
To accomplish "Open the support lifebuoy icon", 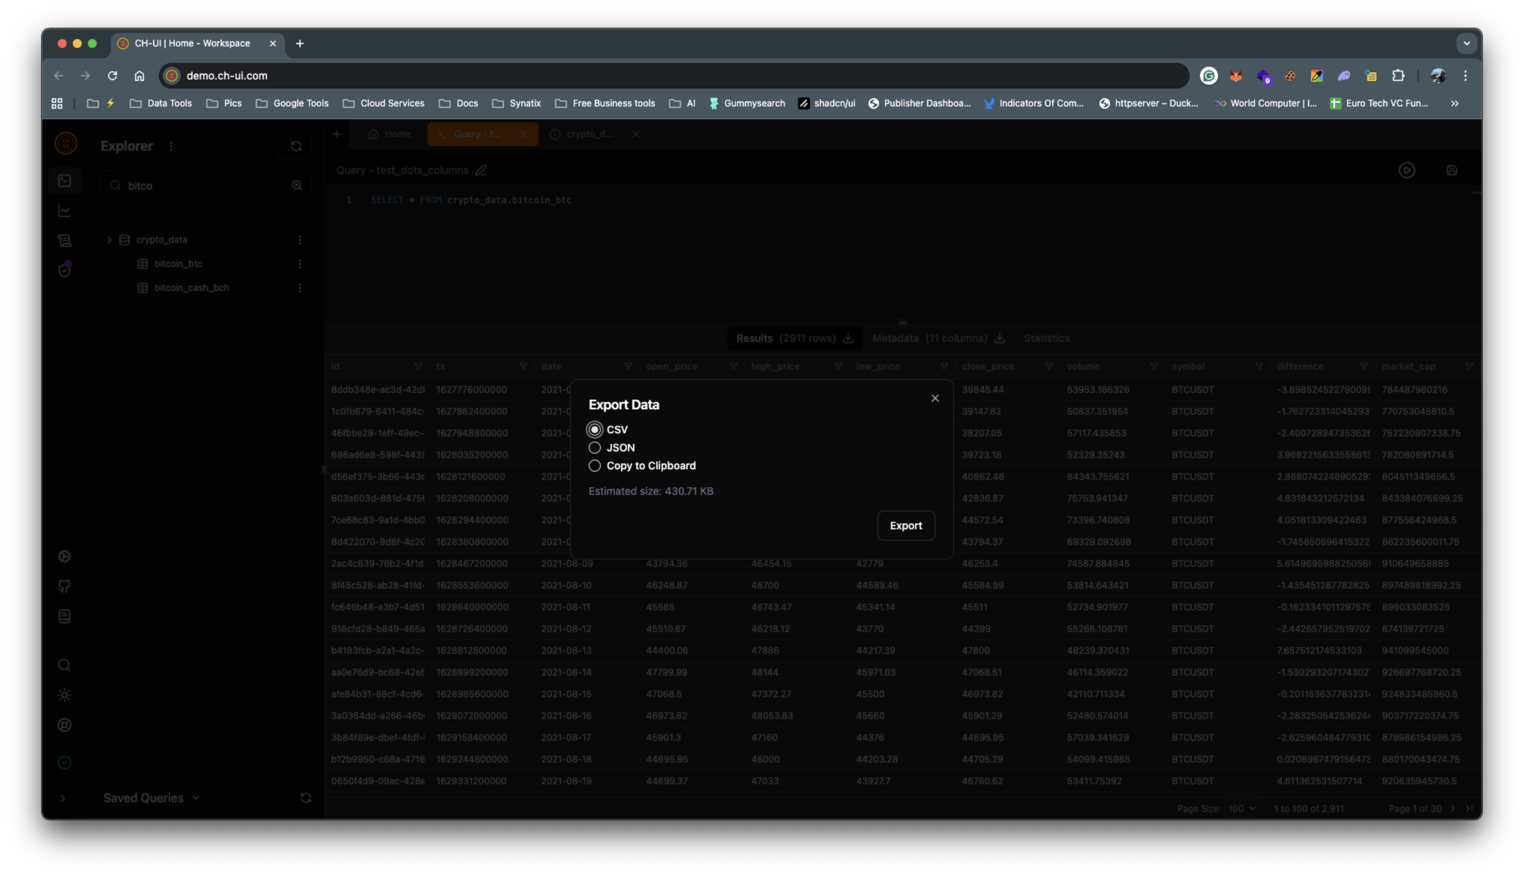I will [65, 725].
